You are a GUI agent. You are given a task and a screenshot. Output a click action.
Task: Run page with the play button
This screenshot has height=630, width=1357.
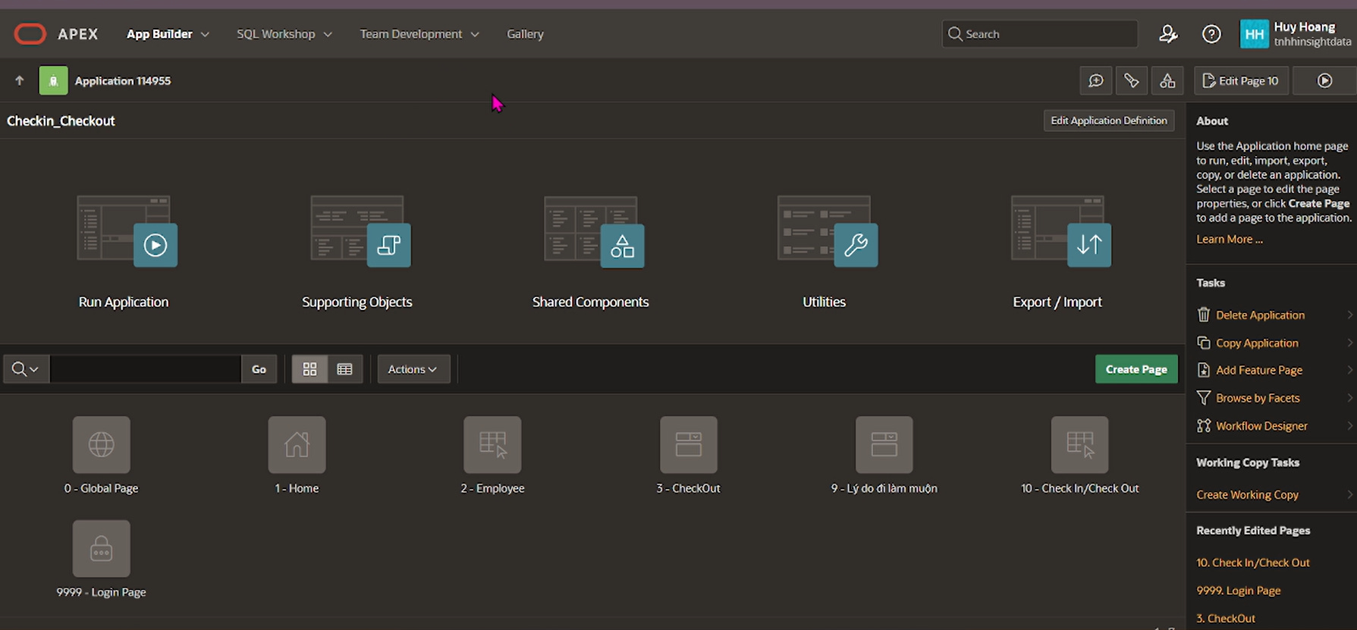(x=1324, y=80)
